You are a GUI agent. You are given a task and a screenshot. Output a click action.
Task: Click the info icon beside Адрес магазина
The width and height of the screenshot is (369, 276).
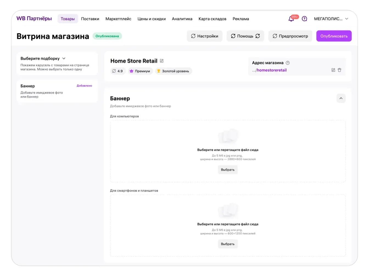[x=288, y=63]
